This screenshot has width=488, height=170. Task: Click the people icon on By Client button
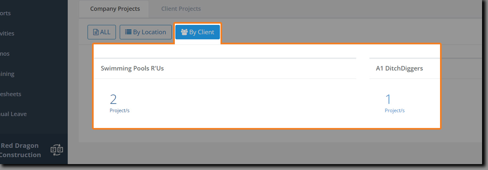click(x=184, y=32)
